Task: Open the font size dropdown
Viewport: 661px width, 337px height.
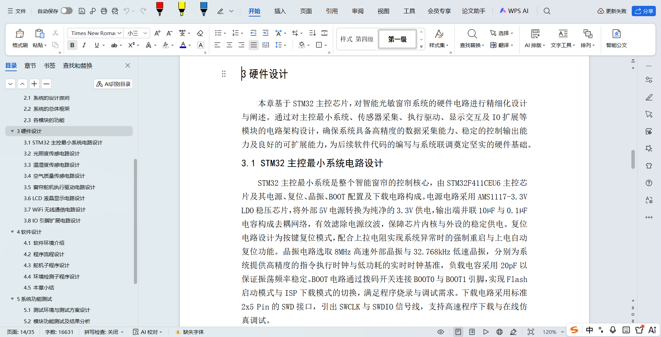Action: coord(145,33)
